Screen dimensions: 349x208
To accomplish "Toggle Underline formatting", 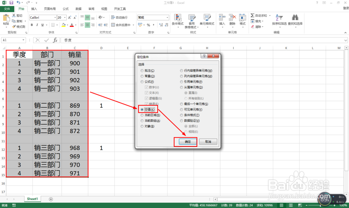I will coord(42,25).
